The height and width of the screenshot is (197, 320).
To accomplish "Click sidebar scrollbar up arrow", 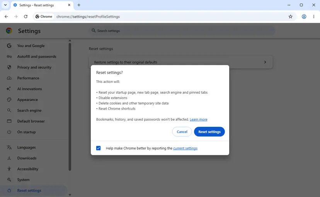I will pyautogui.click(x=70, y=40).
